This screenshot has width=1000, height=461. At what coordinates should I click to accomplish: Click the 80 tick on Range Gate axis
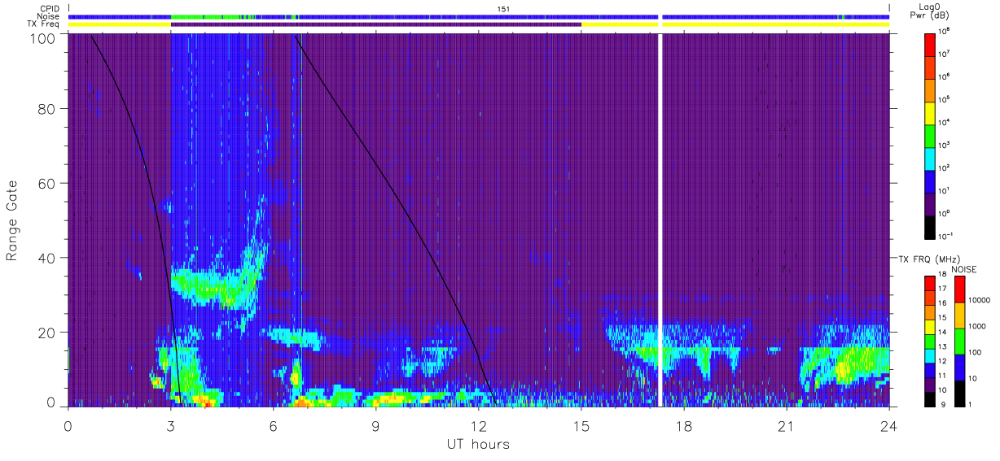tap(46, 108)
